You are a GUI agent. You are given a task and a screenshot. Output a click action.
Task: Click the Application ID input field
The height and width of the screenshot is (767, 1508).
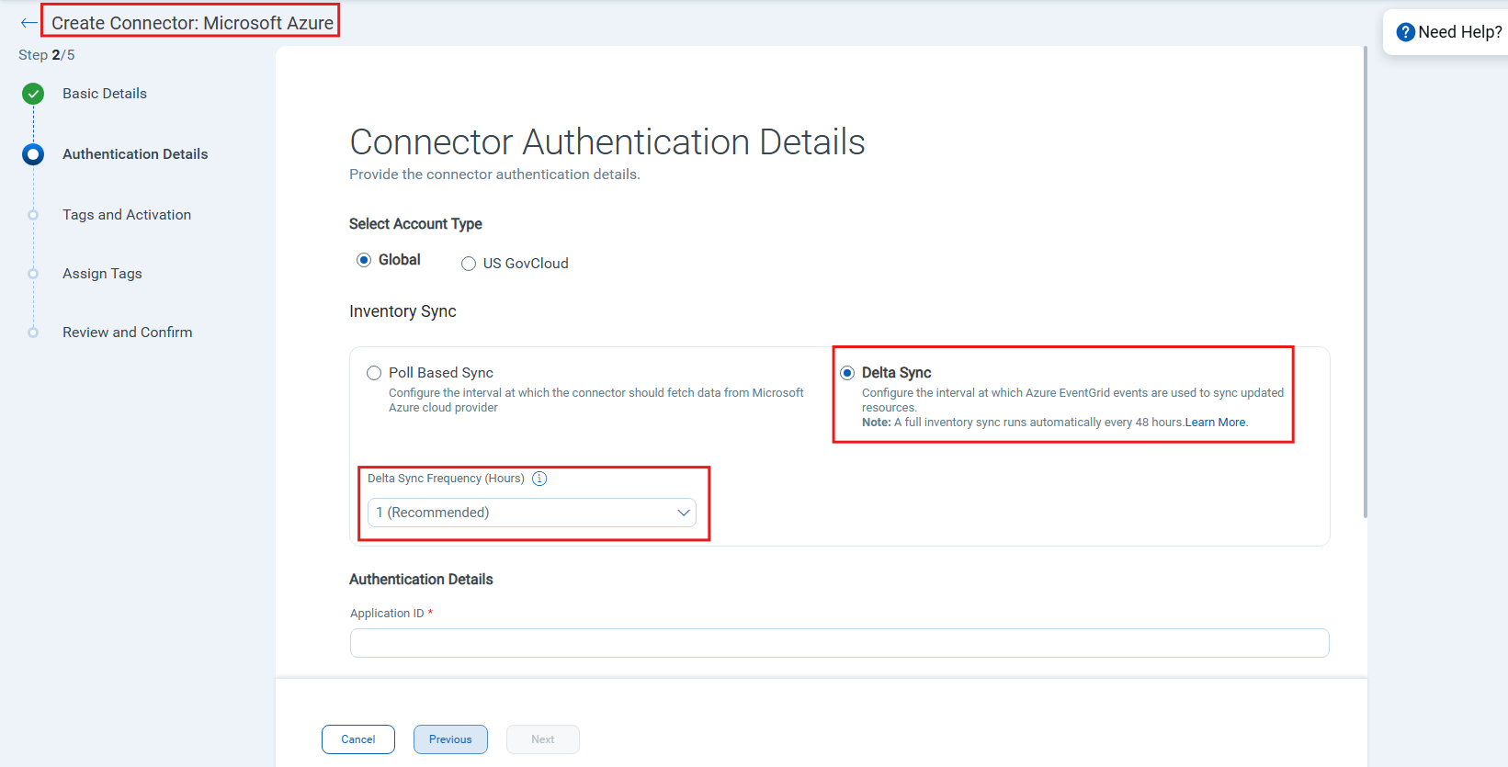click(x=840, y=643)
